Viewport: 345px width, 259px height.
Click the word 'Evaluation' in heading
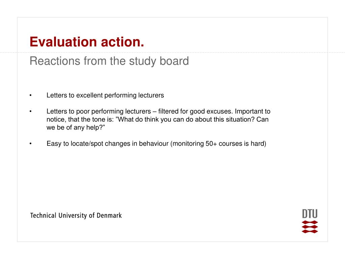tap(63, 42)
